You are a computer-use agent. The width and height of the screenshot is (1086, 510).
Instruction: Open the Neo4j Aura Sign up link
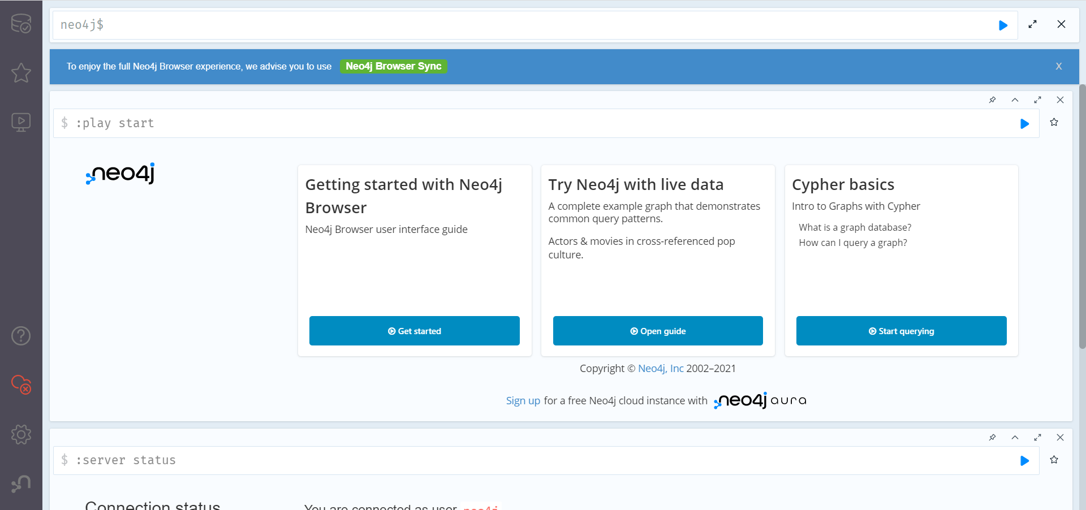pos(522,400)
